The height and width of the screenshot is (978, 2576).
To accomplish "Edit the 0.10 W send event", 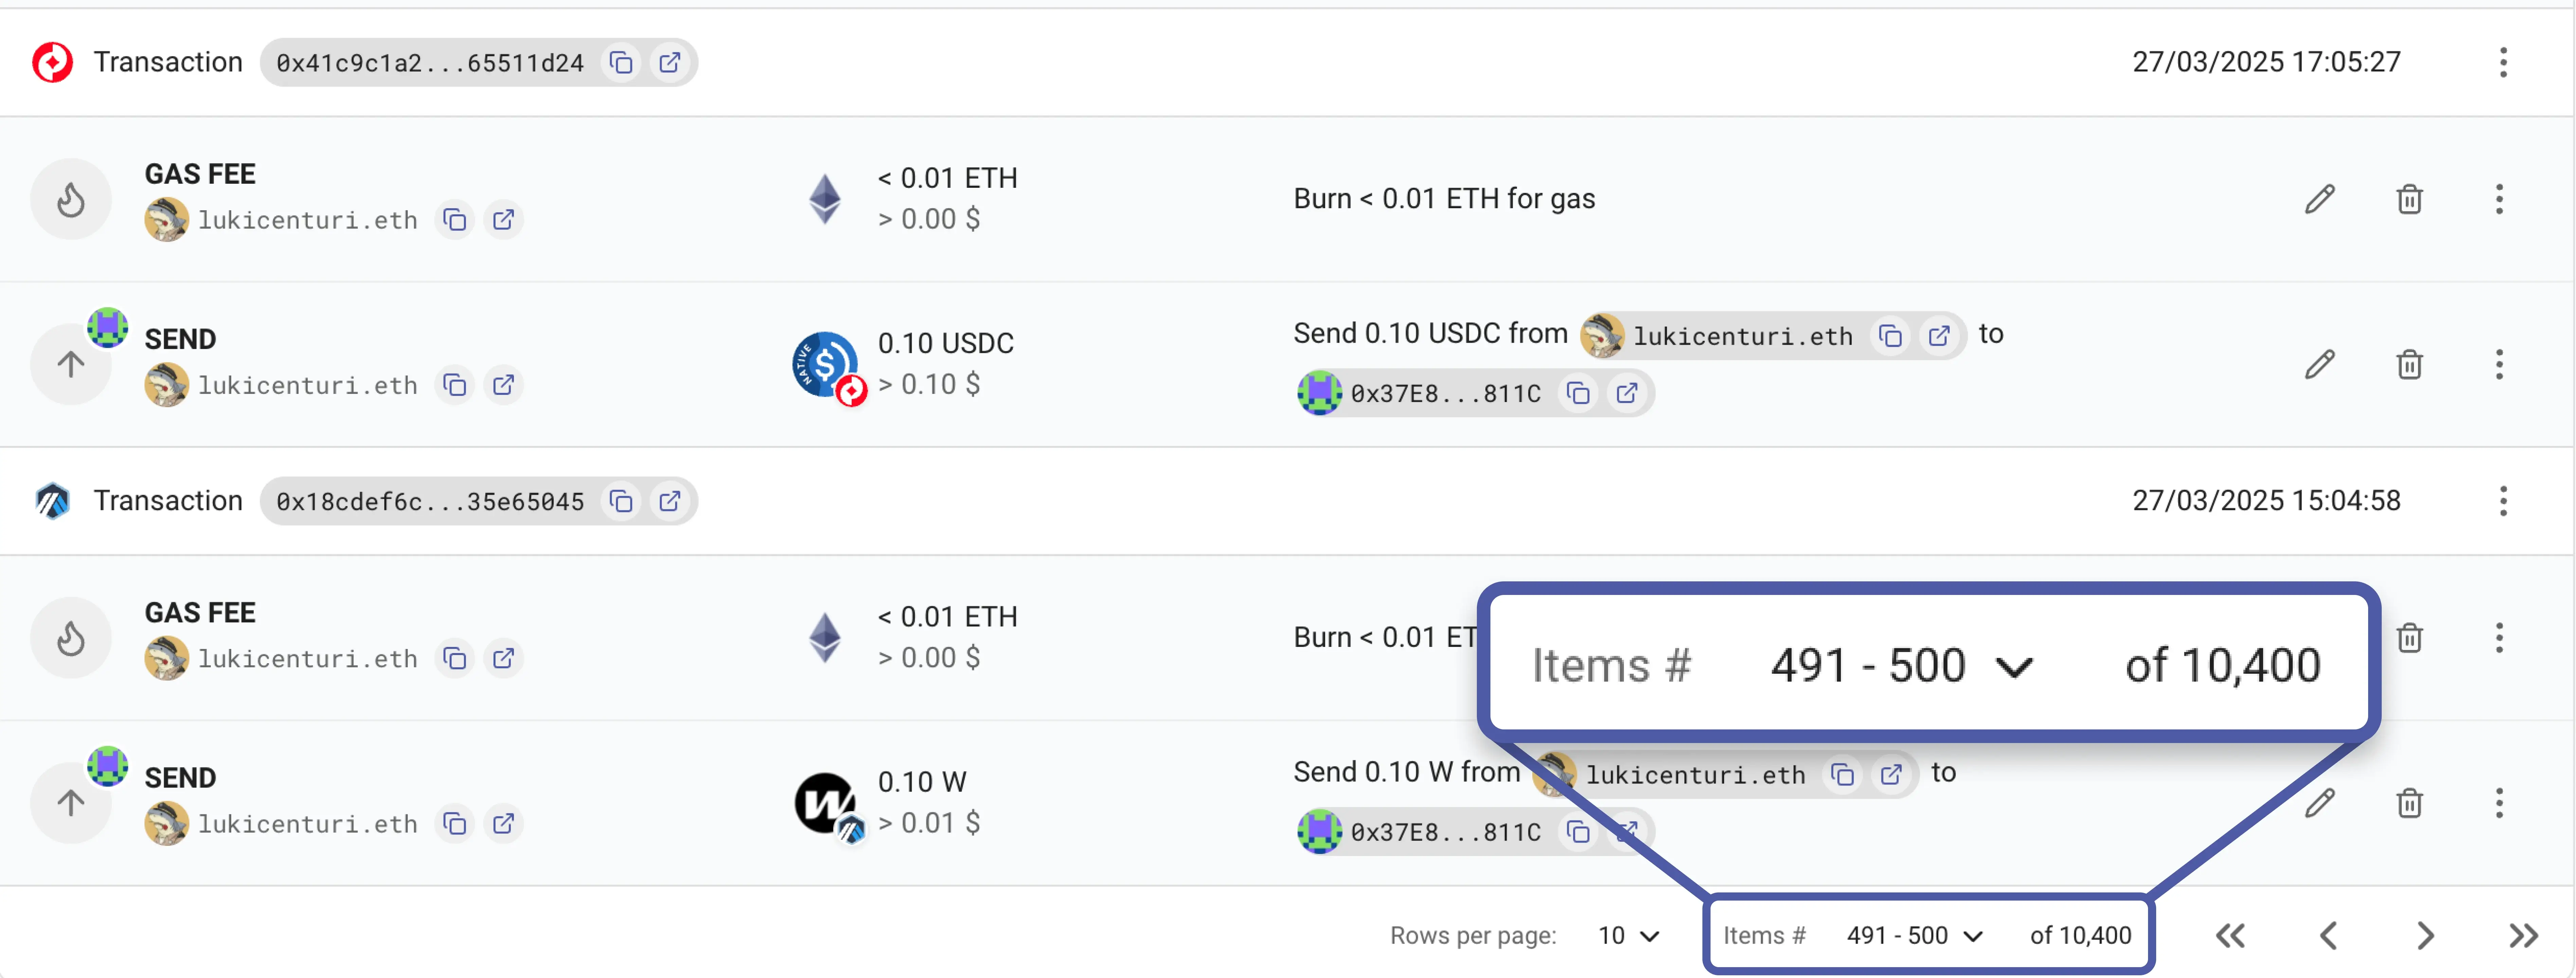I will tap(2319, 803).
